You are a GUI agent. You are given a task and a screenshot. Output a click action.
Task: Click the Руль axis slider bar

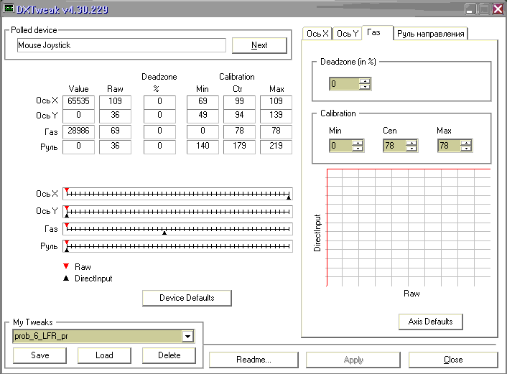click(178, 246)
